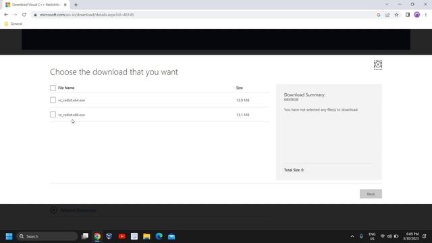Select the Download Visual C++ Redistributable tab
432x243 pixels.
pyautogui.click(x=36, y=5)
